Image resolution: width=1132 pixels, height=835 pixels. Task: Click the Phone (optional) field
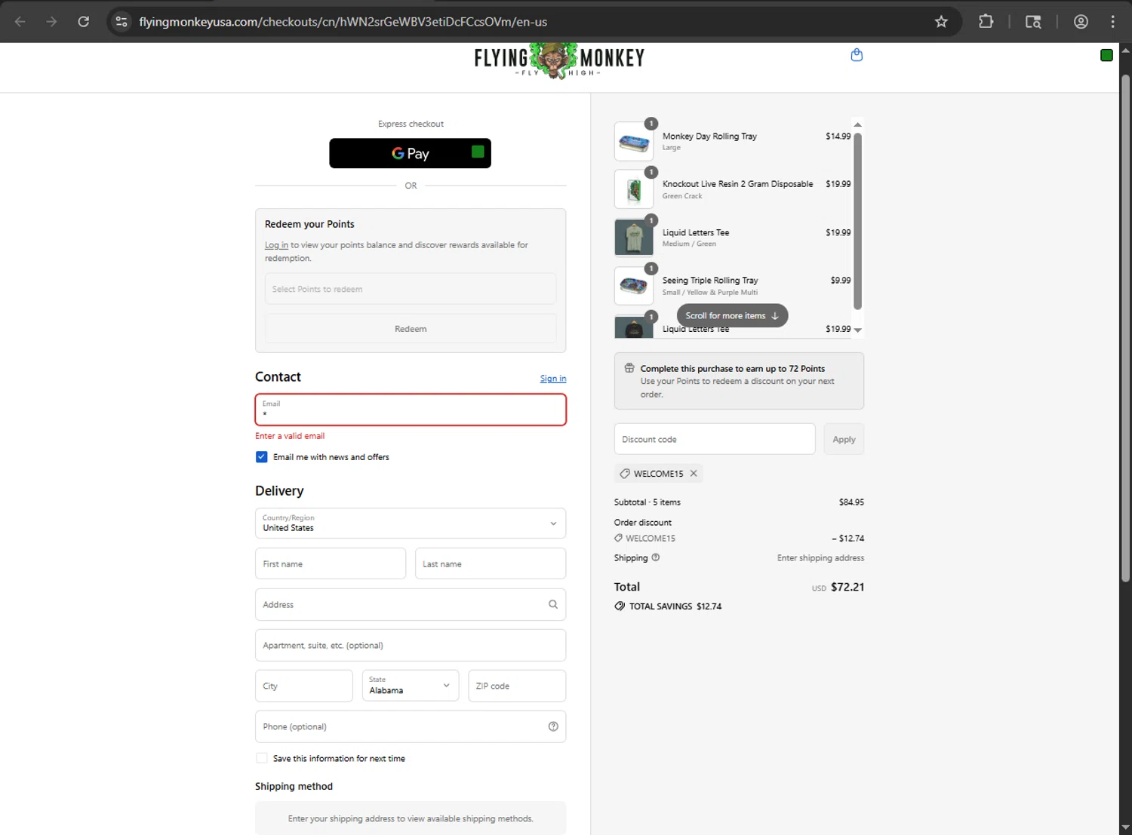[x=411, y=726]
